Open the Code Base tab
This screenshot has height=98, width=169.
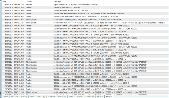click(x=90, y=96)
